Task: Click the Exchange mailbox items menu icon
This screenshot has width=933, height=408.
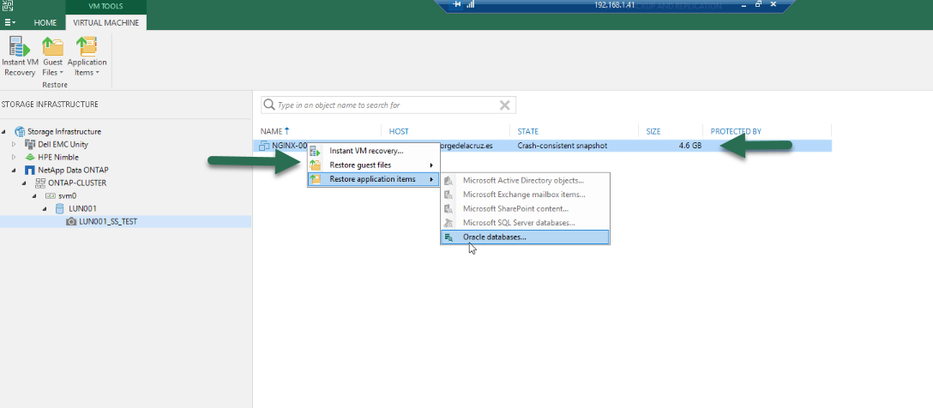Action: pyautogui.click(x=448, y=195)
